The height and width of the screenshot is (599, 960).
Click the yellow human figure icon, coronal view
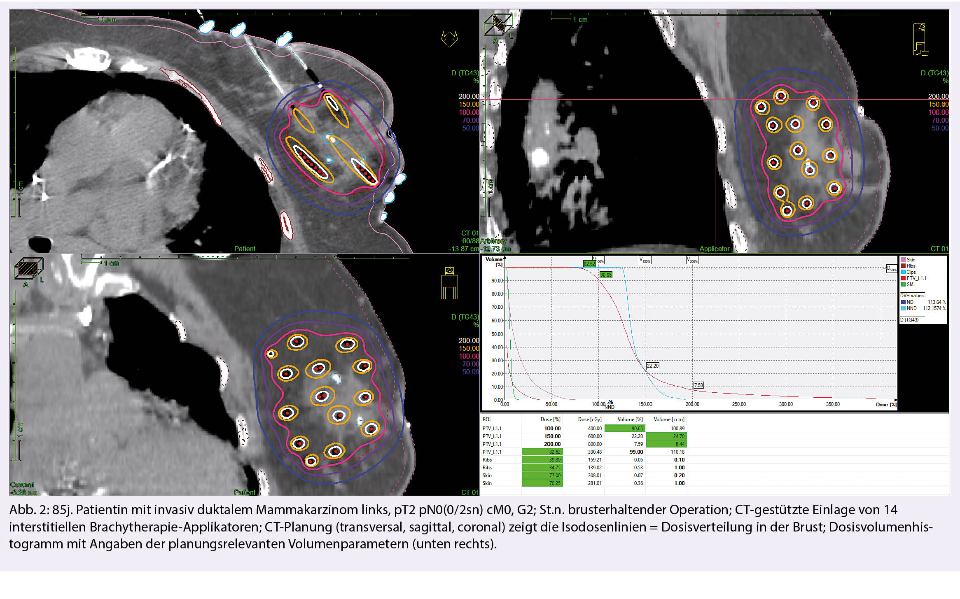pos(449,283)
